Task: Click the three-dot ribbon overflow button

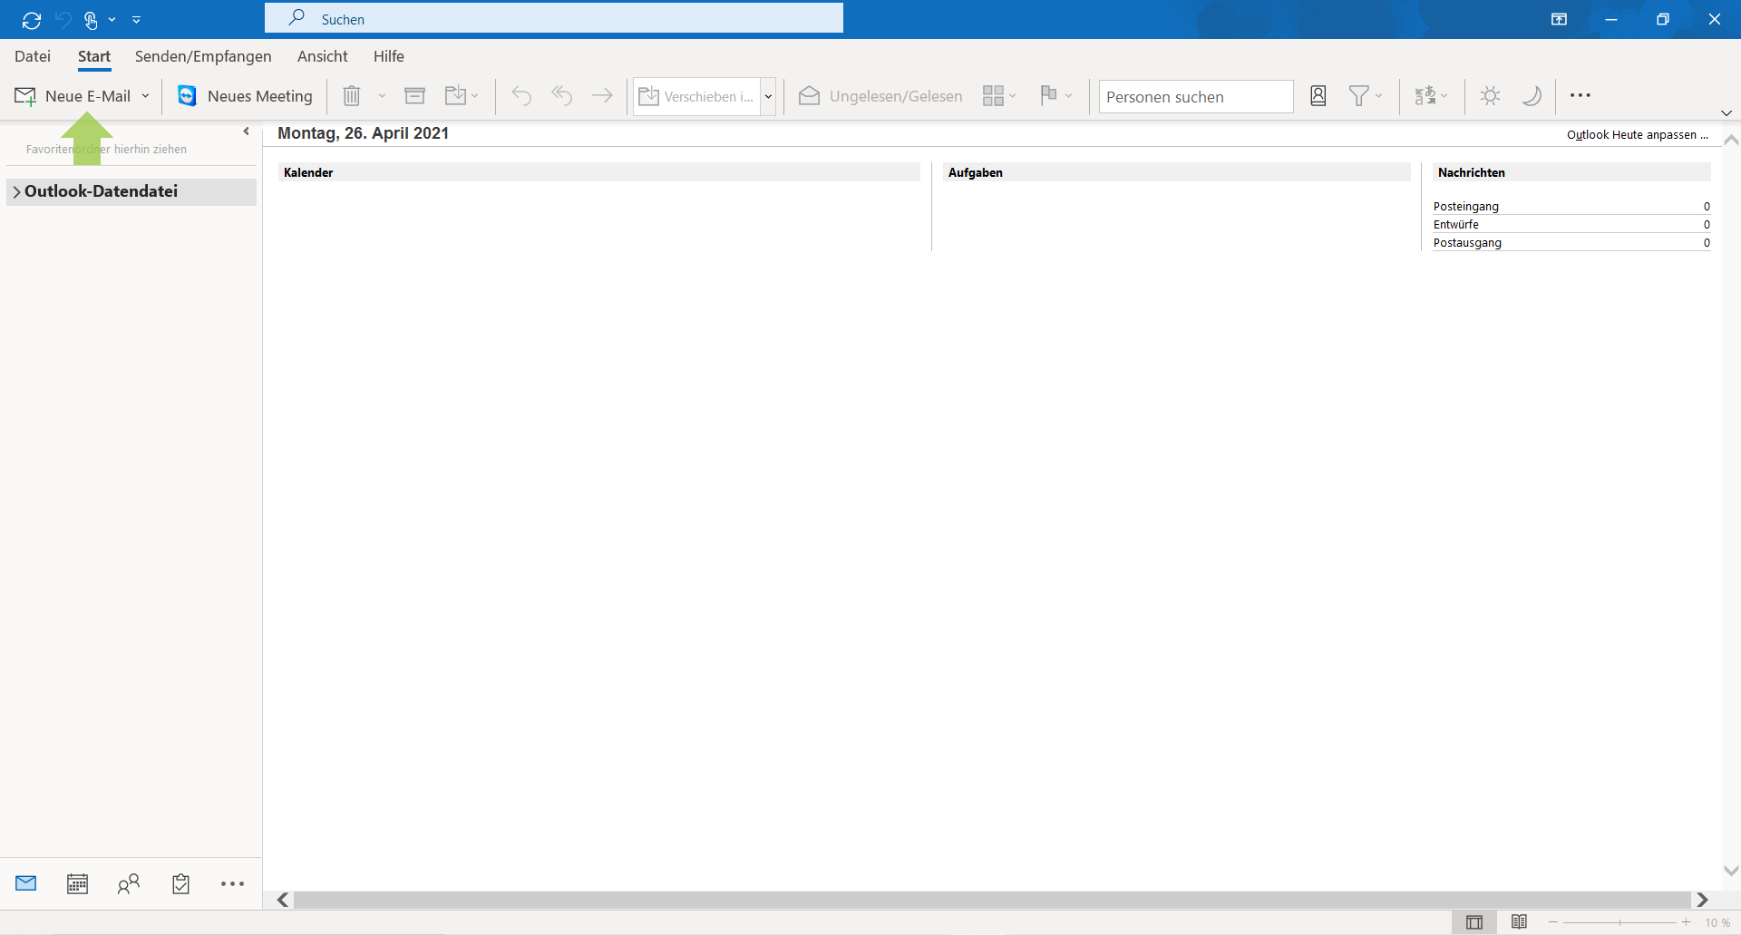Action: click(1580, 96)
